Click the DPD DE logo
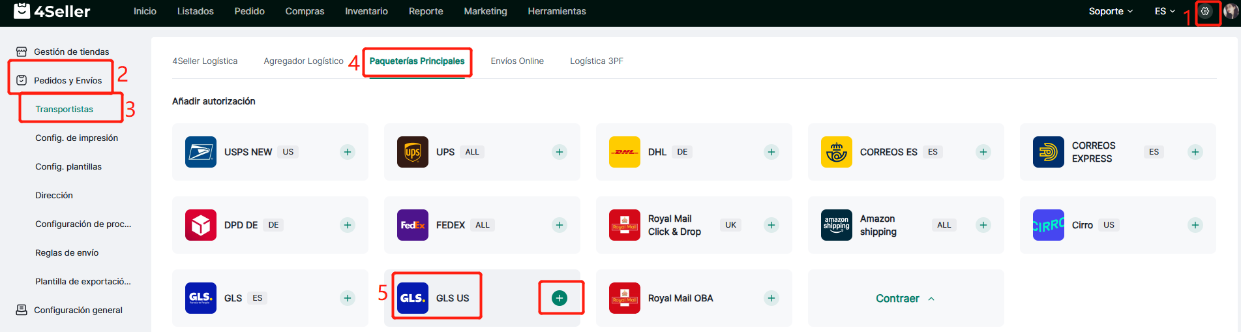This screenshot has width=1241, height=332. click(201, 225)
